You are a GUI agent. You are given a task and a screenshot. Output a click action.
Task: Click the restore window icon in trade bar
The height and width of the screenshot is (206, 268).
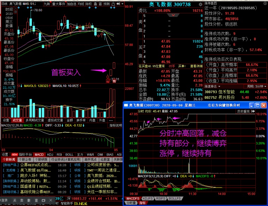pos(43,200)
